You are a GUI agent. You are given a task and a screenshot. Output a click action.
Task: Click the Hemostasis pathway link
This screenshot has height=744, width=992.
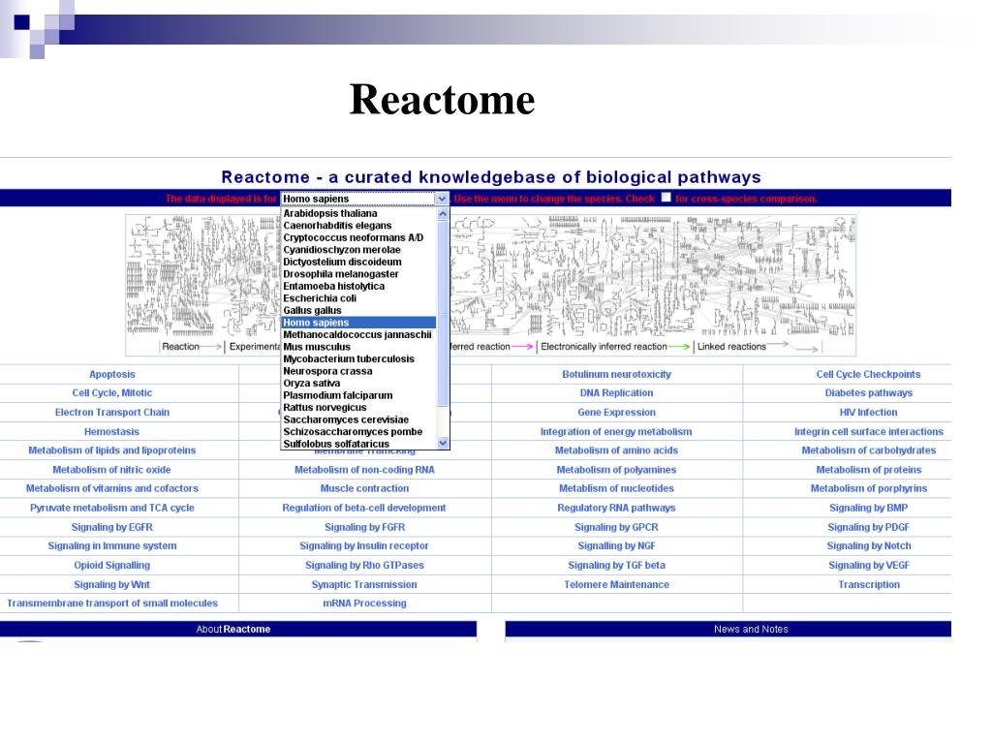[x=112, y=431]
